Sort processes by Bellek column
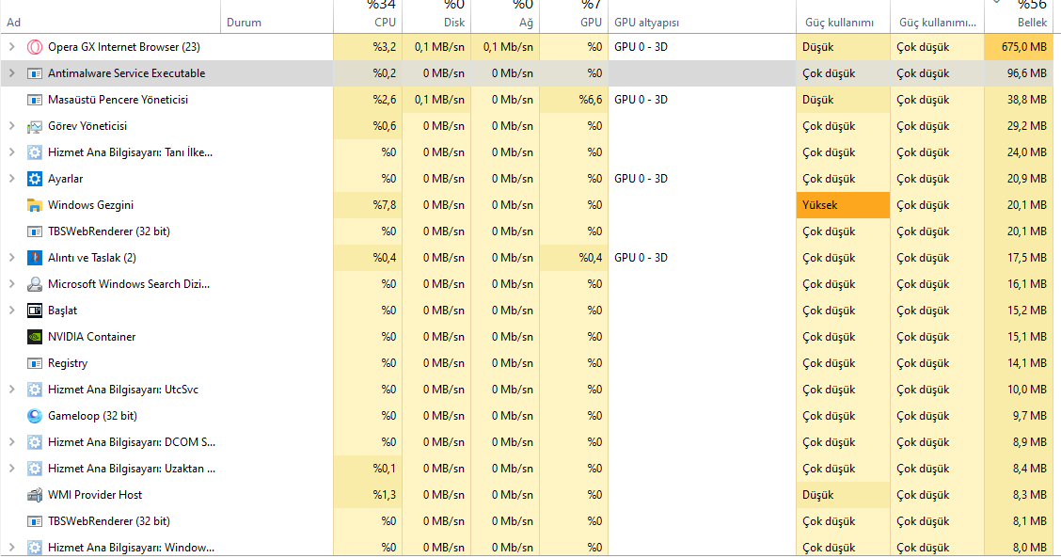1061x558 pixels. (x=1031, y=22)
